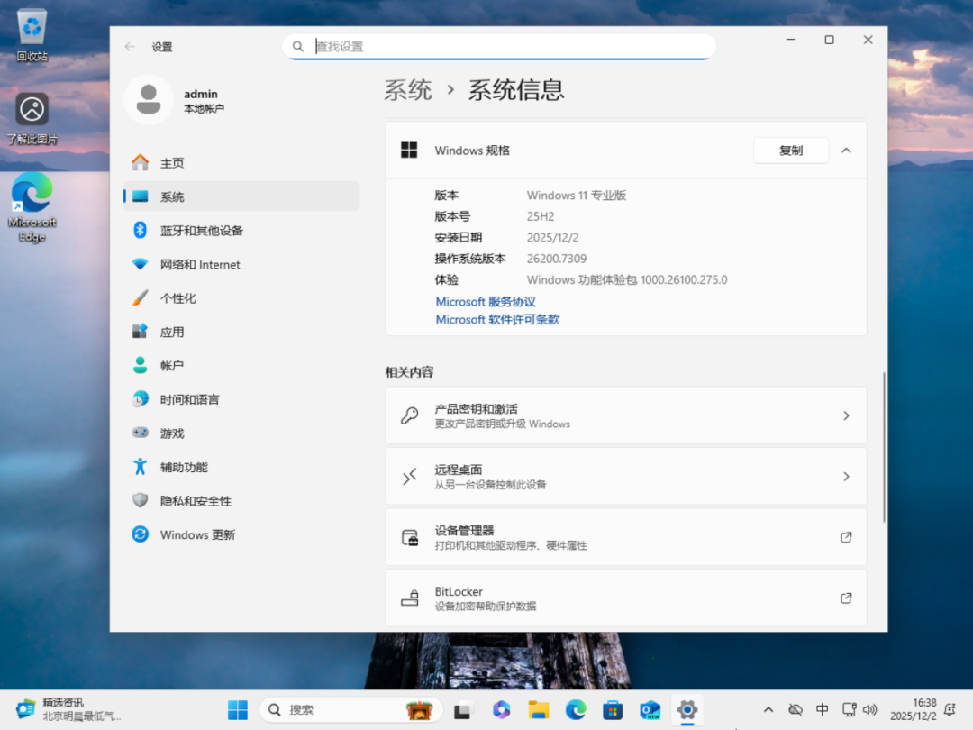The width and height of the screenshot is (973, 730).
Task: Click the device manager icon
Action: (x=410, y=537)
